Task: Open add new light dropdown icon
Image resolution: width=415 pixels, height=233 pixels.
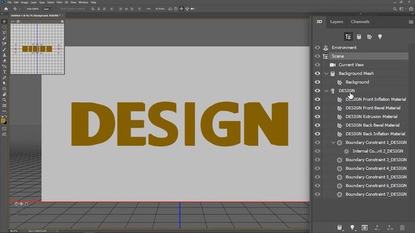Action: (x=352, y=228)
